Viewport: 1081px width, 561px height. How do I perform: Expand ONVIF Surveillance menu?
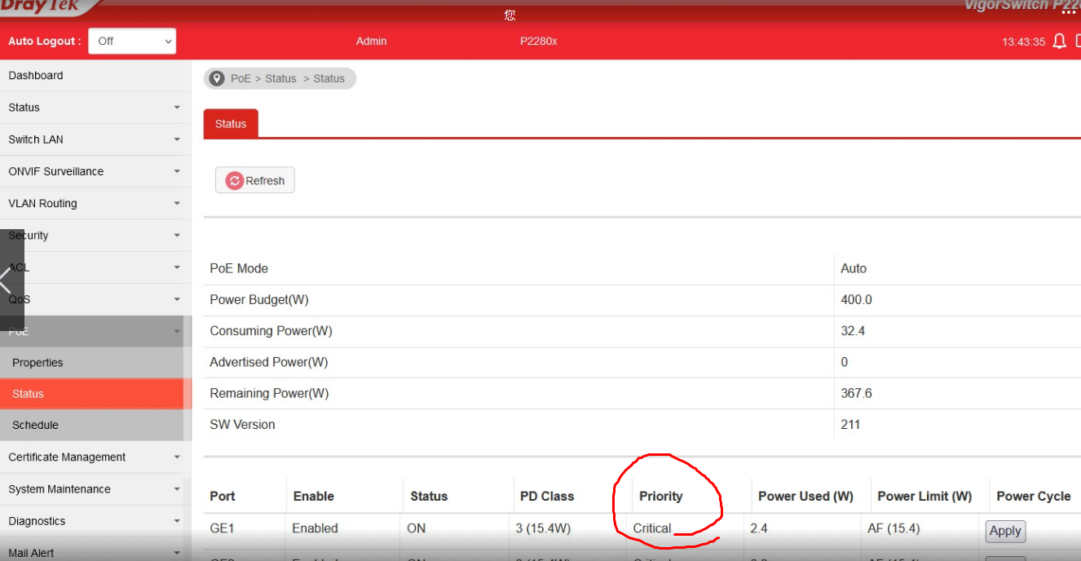point(95,171)
